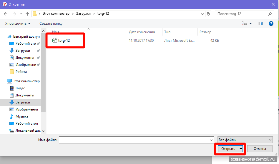The height and width of the screenshot is (164, 279).
Task: Click the view mode icon
Action: (x=244, y=24)
